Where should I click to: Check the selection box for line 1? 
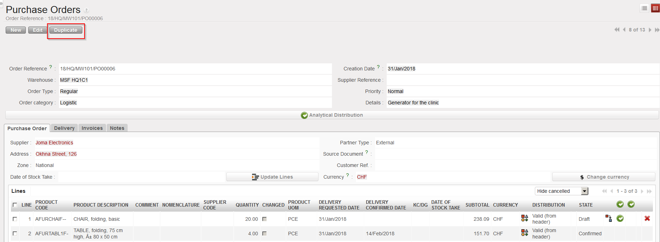tap(15, 219)
